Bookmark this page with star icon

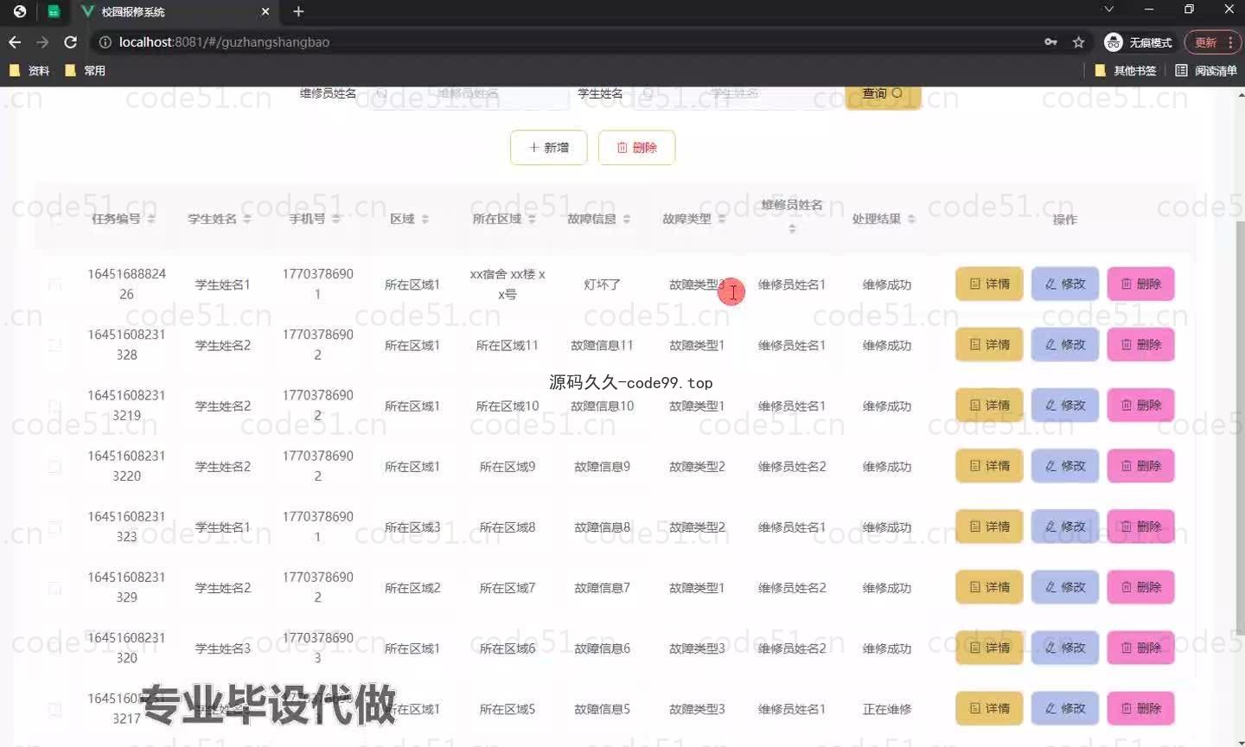(1078, 41)
